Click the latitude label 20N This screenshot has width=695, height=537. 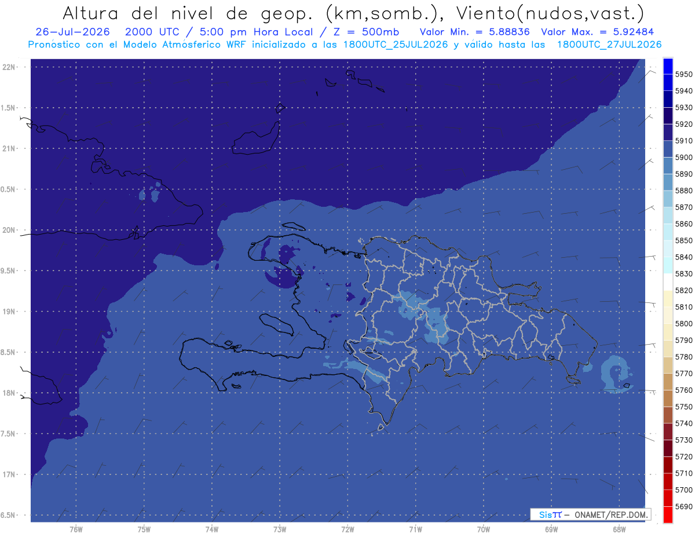pos(9,230)
